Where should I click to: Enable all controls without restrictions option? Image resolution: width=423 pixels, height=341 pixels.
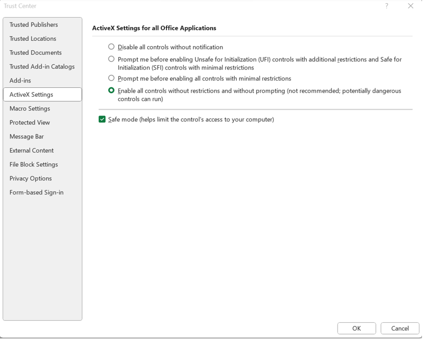pos(111,90)
